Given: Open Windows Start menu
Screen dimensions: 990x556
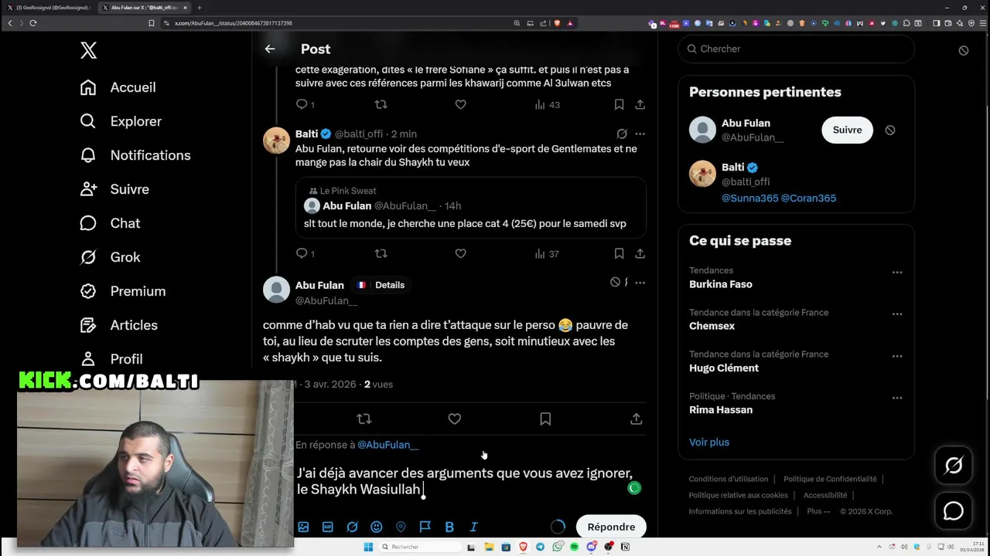Looking at the screenshot, I should [368, 547].
